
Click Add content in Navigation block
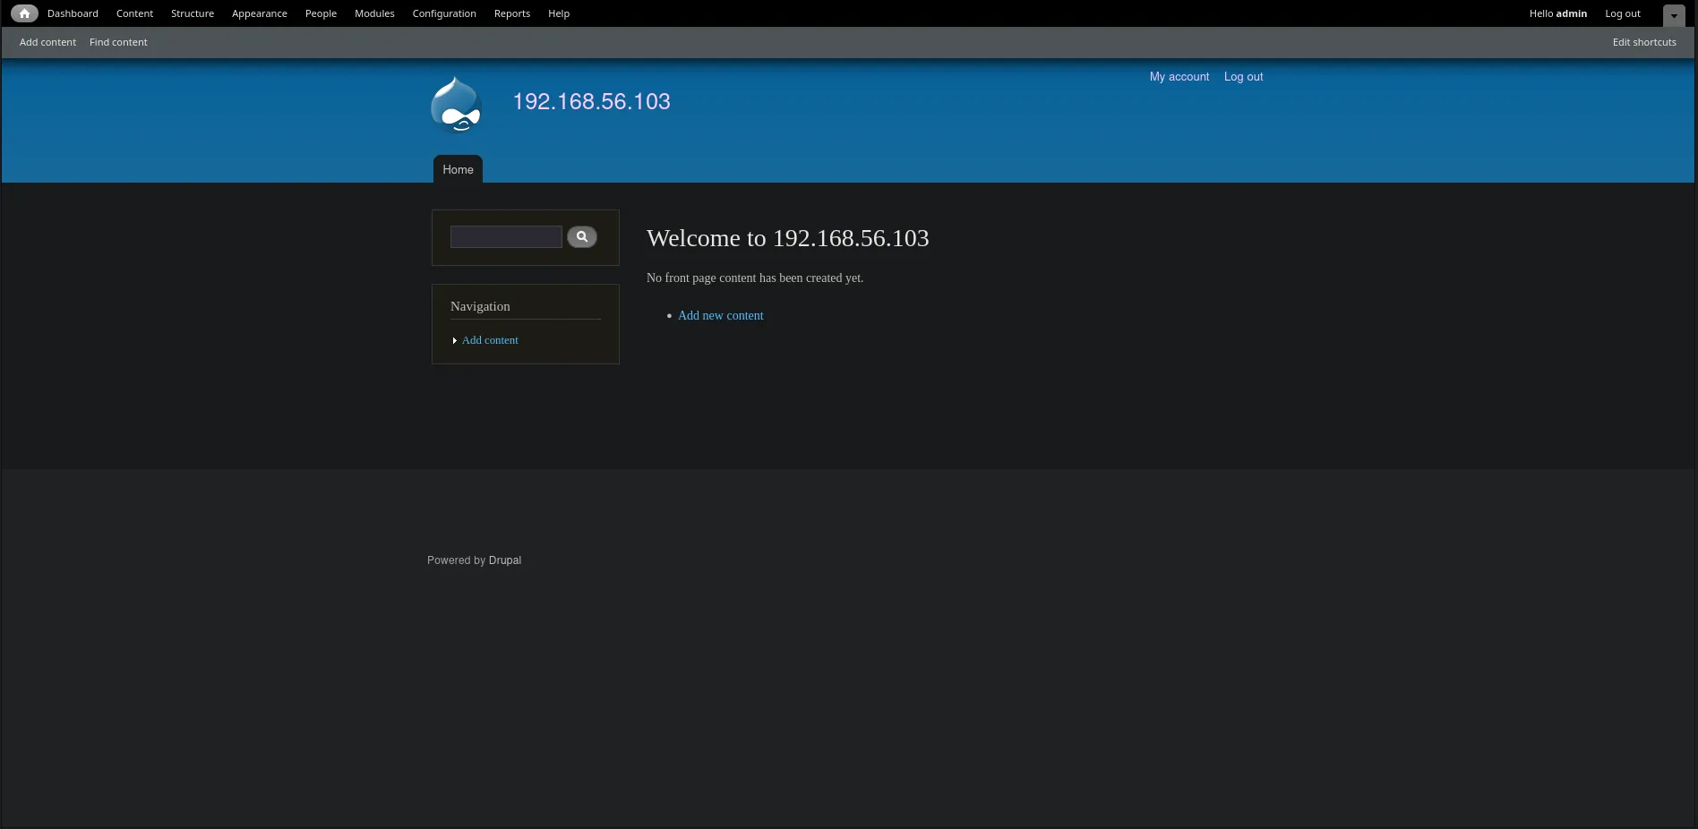[490, 340]
